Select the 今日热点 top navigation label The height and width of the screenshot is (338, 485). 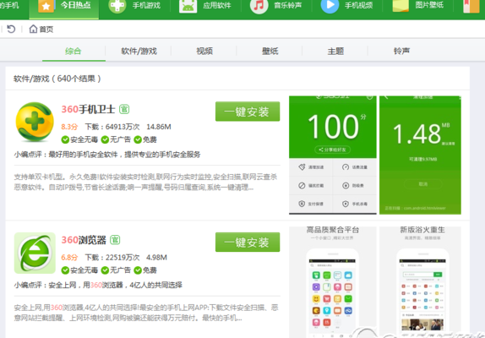(75, 5)
